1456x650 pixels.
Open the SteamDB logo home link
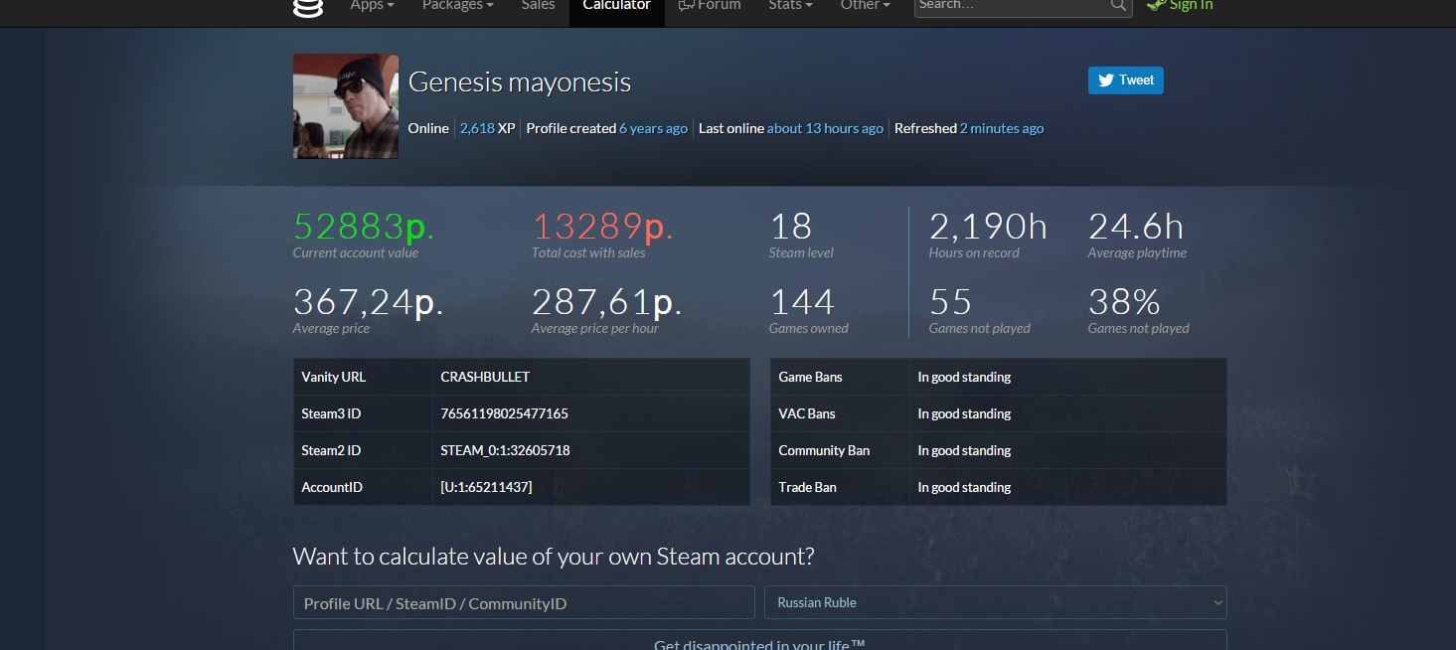pyautogui.click(x=308, y=7)
